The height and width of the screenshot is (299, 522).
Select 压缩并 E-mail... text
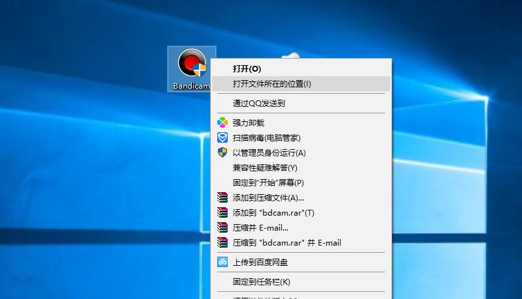click(x=260, y=228)
